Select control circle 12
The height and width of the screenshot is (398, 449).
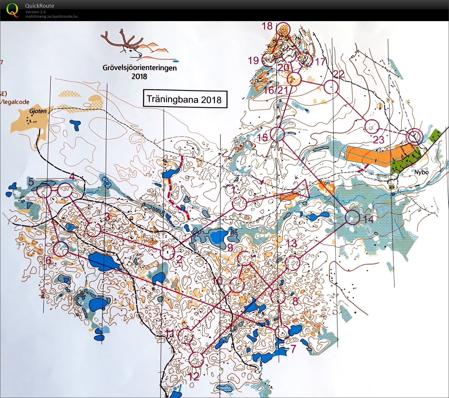[x=196, y=359]
